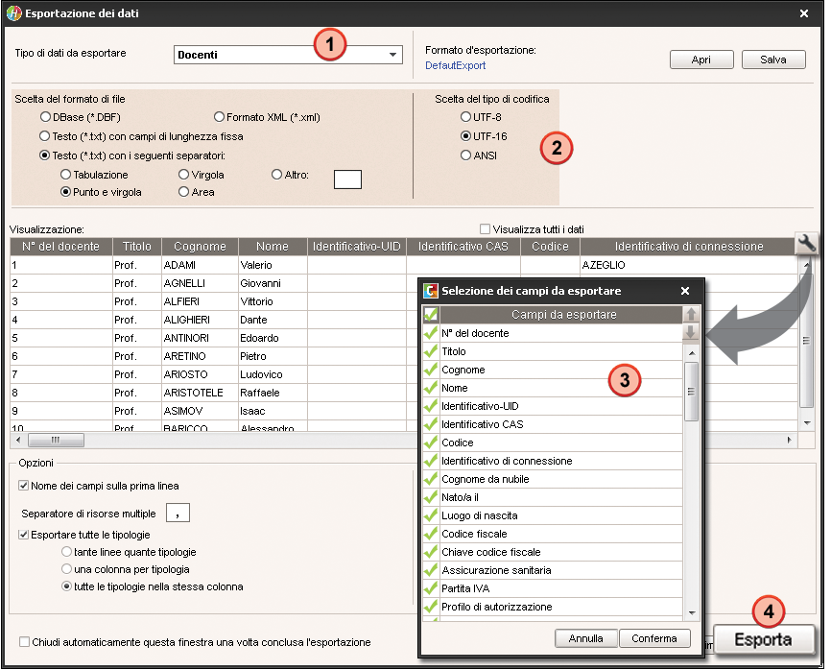Select DBase (*.DBF) file format
The image size is (831, 670).
[x=45, y=116]
